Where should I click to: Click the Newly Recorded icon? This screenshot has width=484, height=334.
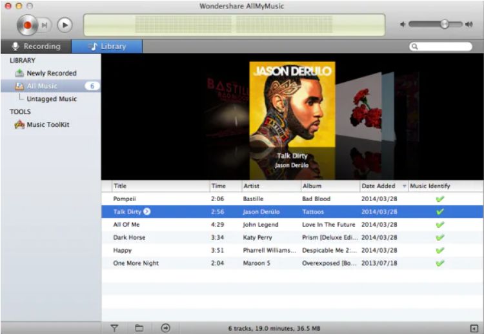(x=19, y=73)
